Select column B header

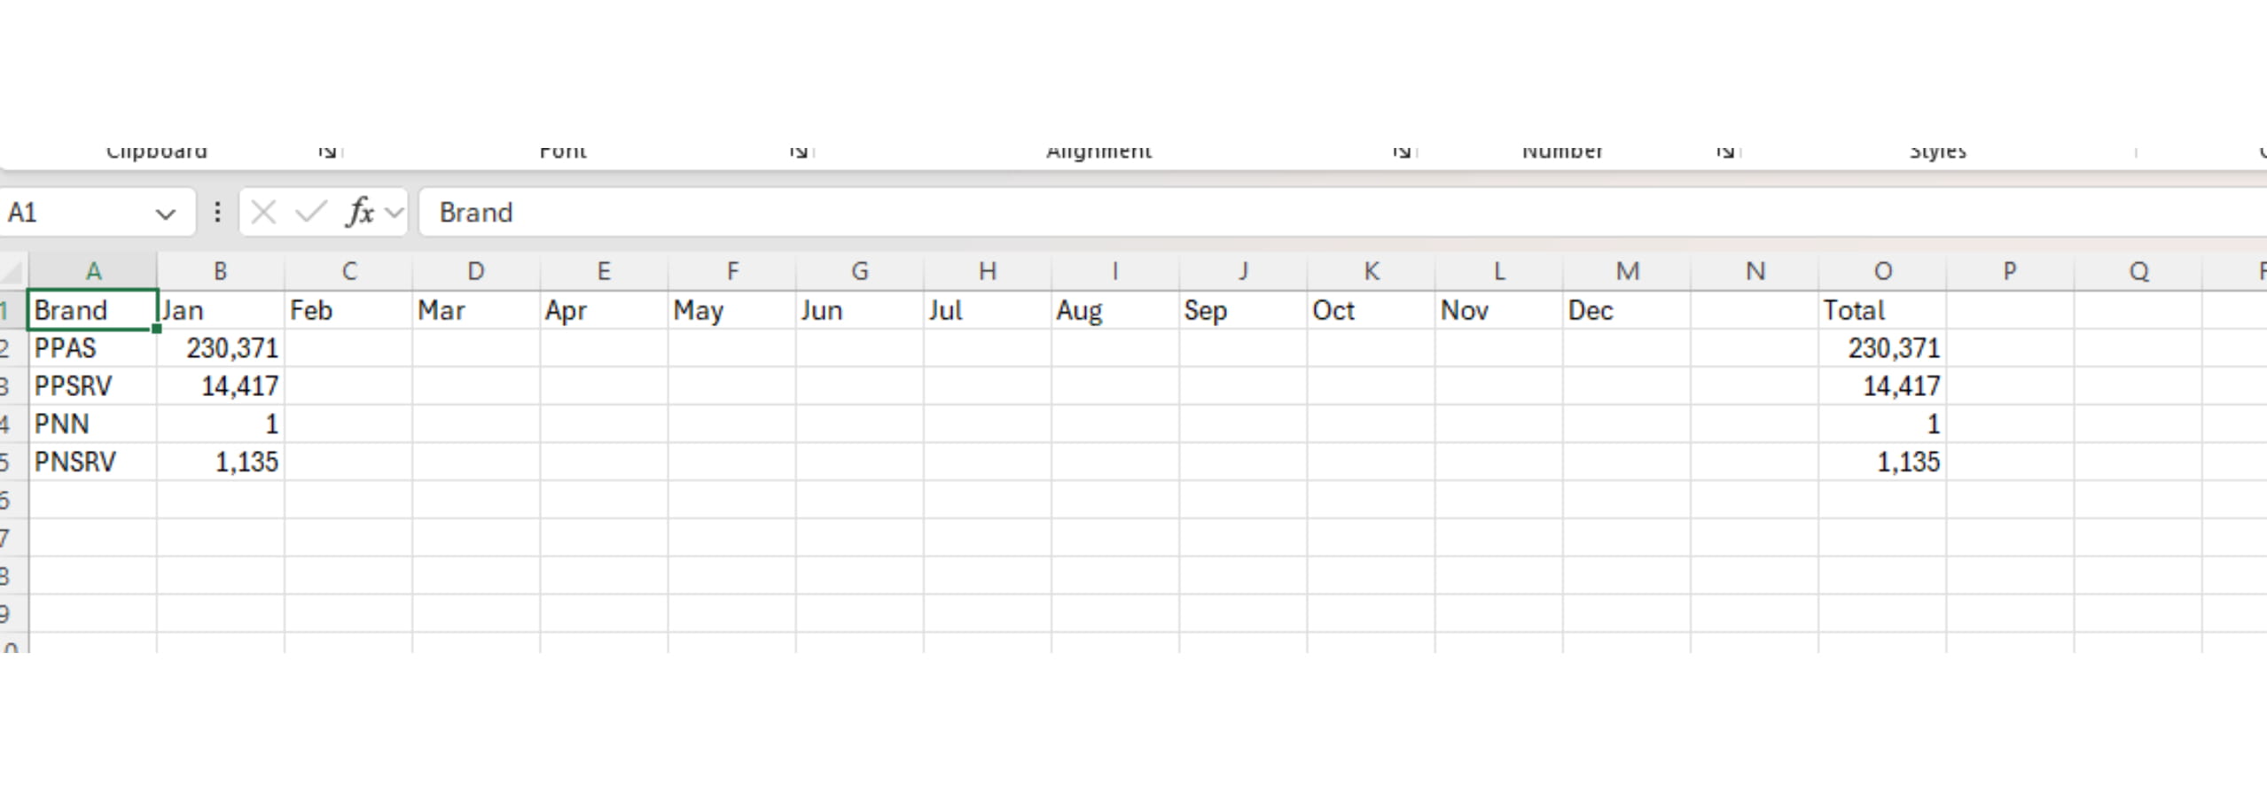click(220, 271)
